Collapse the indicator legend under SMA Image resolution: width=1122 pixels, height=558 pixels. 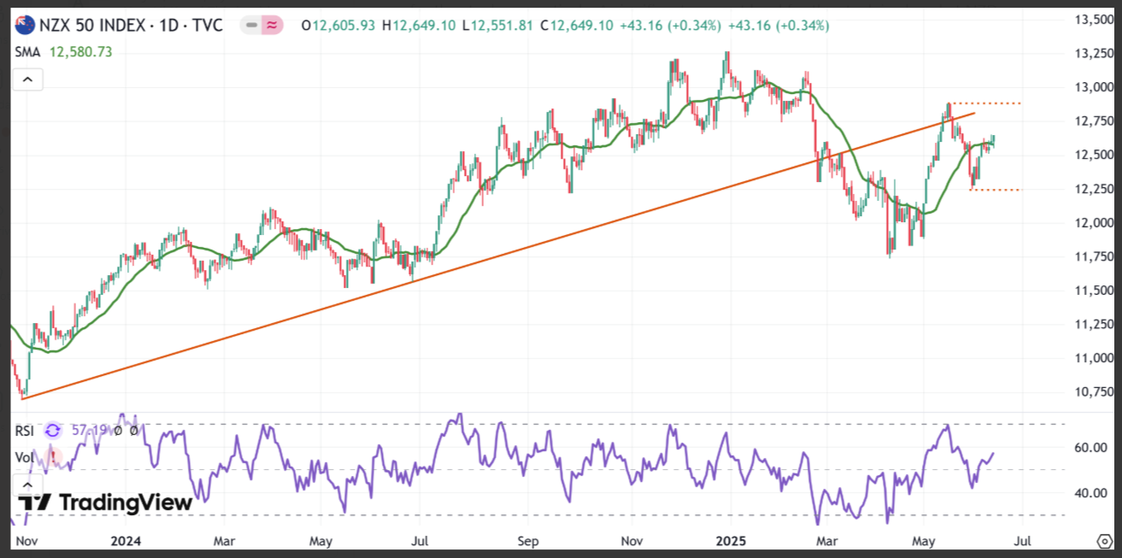coord(27,80)
